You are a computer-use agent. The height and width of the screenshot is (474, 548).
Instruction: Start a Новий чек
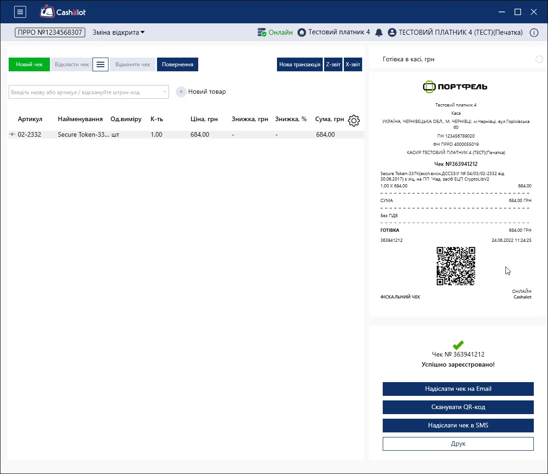click(x=29, y=64)
